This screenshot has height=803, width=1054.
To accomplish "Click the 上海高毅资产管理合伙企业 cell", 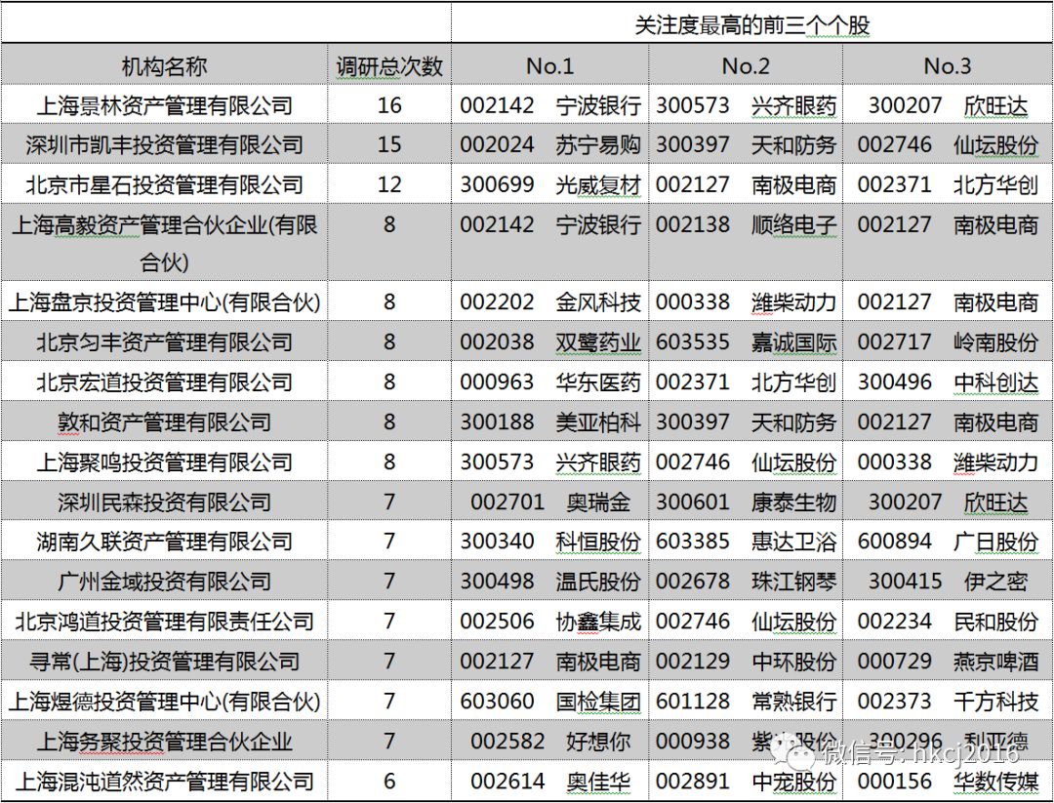I will [164, 243].
